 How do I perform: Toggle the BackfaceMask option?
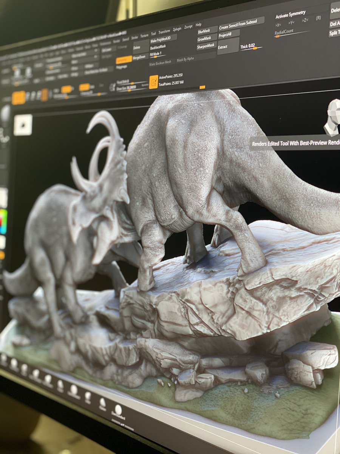(158, 47)
